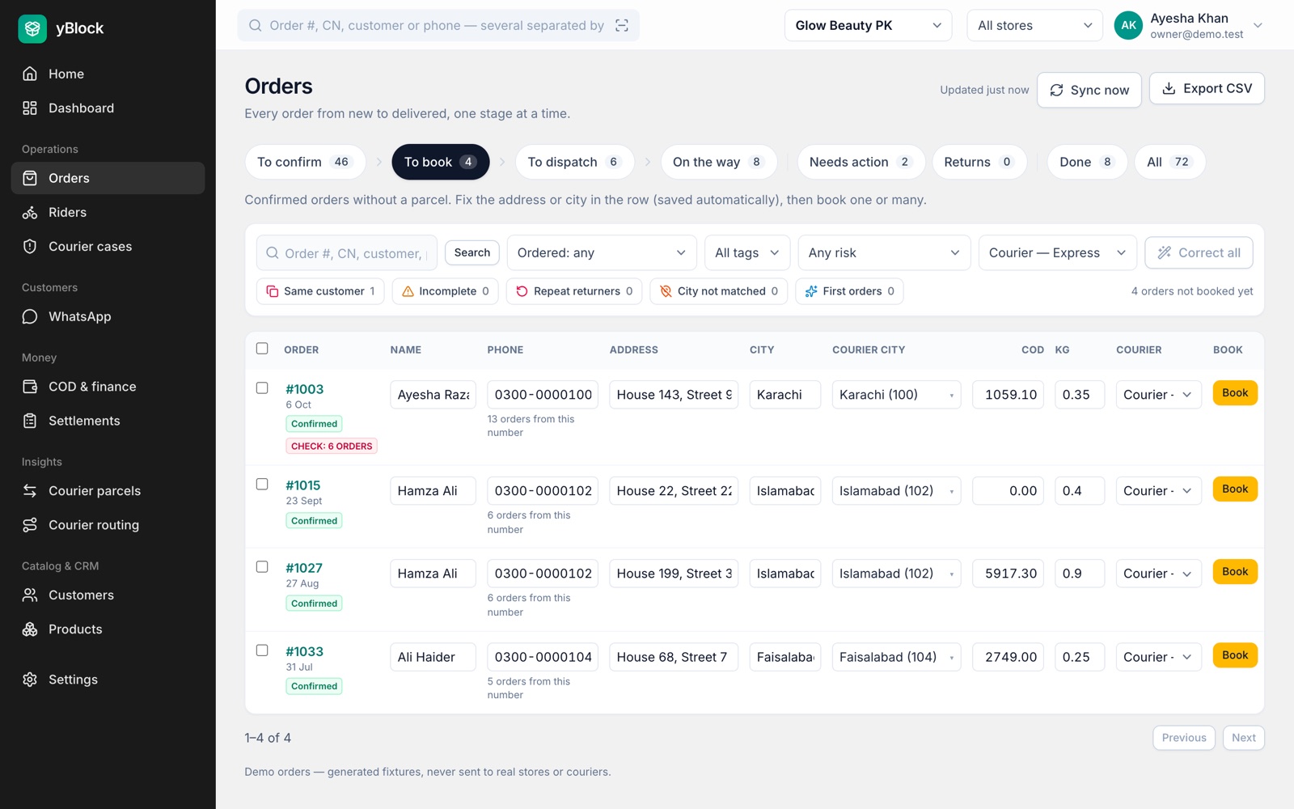This screenshot has width=1294, height=809.
Task: Open the Courier — Express dropdown
Action: click(x=1057, y=252)
